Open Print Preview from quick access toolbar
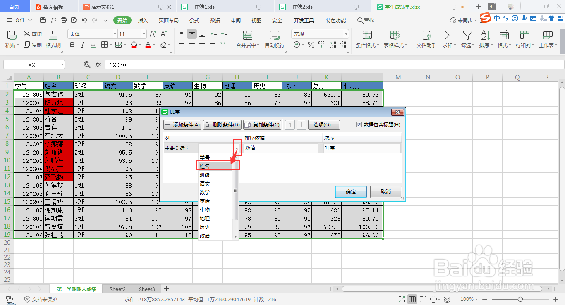The height and width of the screenshot is (305, 565). [x=74, y=20]
